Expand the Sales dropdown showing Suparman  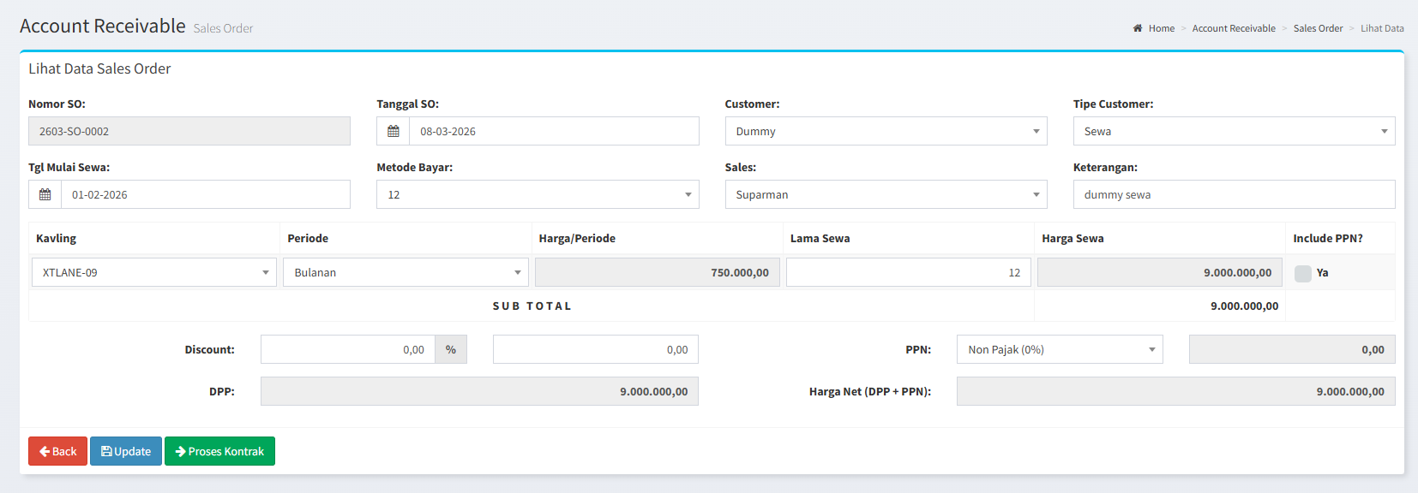(885, 194)
